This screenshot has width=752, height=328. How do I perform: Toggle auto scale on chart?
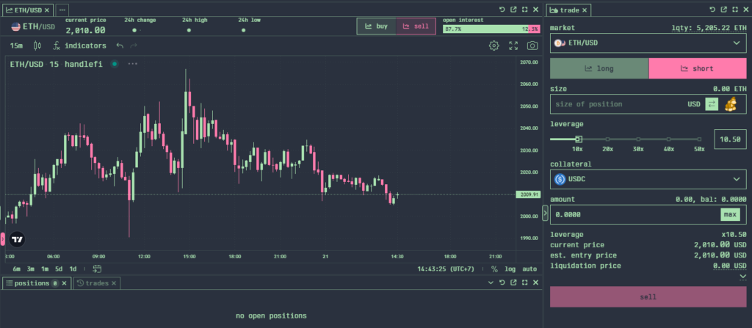(529, 269)
